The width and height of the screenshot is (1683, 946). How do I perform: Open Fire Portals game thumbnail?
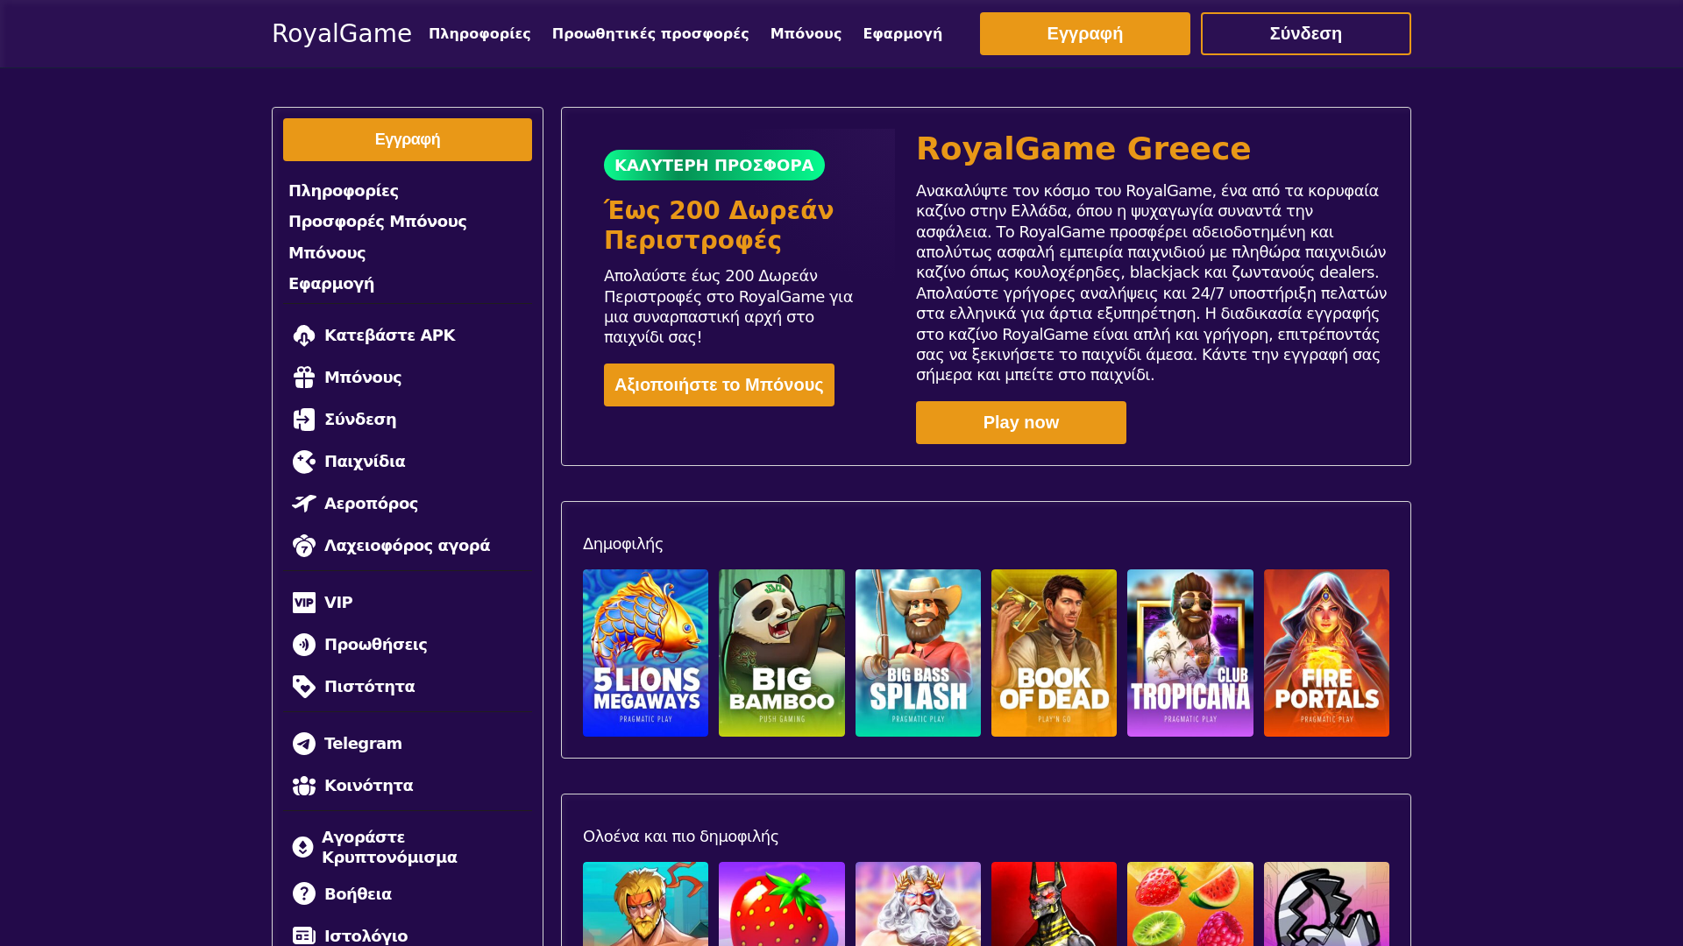pyautogui.click(x=1326, y=653)
